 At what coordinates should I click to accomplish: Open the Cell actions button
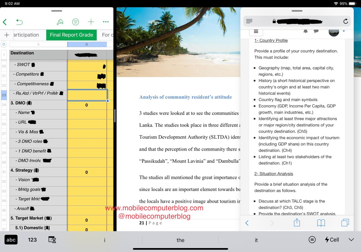(x=332, y=240)
